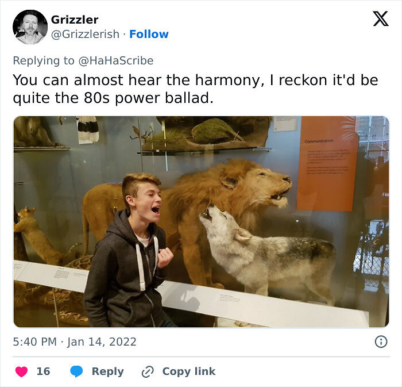Click the tweet text about harmony

coord(195,89)
